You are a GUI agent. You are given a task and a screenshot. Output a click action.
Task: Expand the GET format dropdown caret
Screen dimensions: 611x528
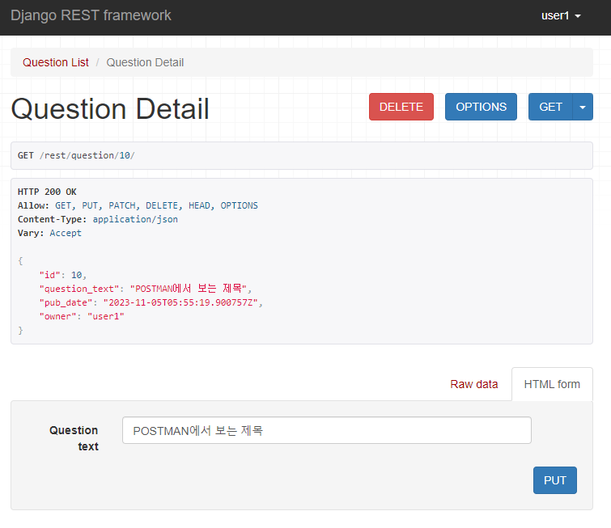click(x=583, y=107)
